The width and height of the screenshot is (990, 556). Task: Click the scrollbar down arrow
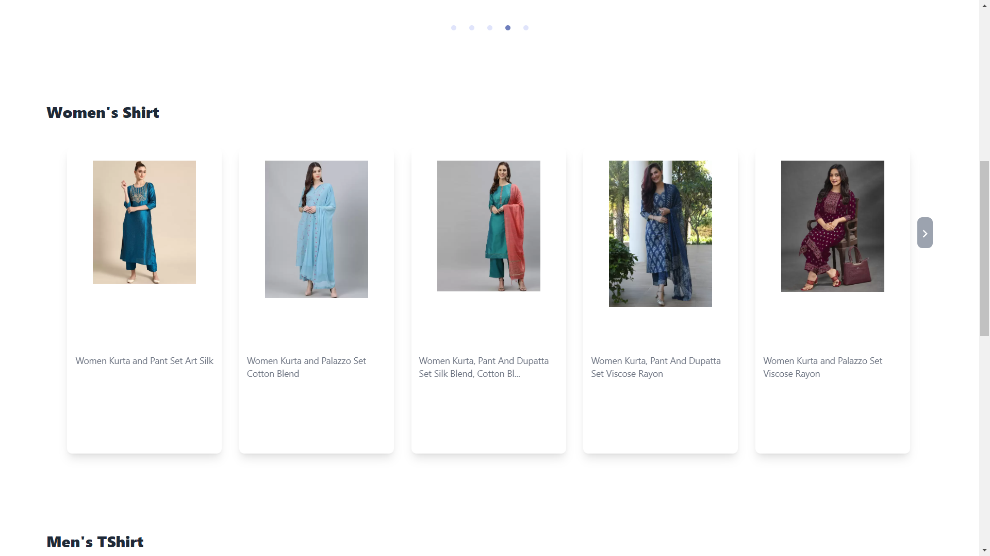coord(984,550)
